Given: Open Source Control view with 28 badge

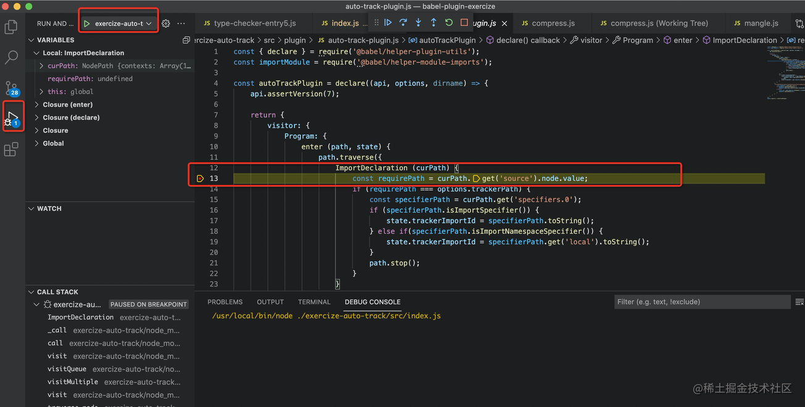Looking at the screenshot, I should (11, 88).
